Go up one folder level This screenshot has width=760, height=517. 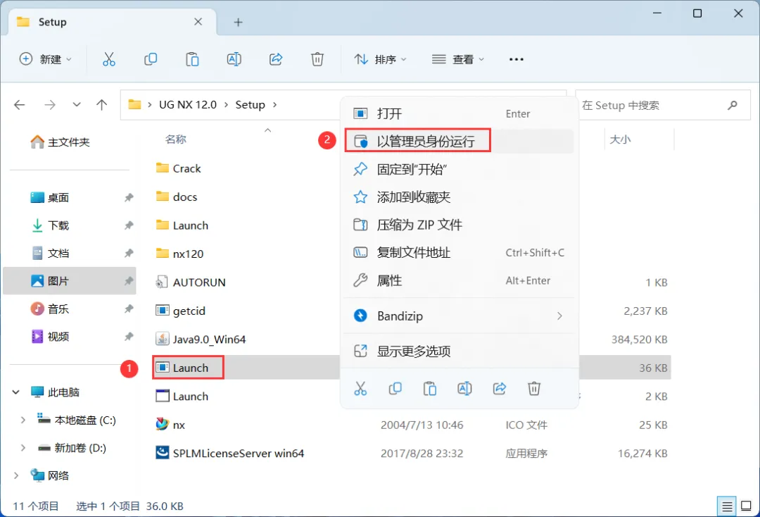(101, 105)
